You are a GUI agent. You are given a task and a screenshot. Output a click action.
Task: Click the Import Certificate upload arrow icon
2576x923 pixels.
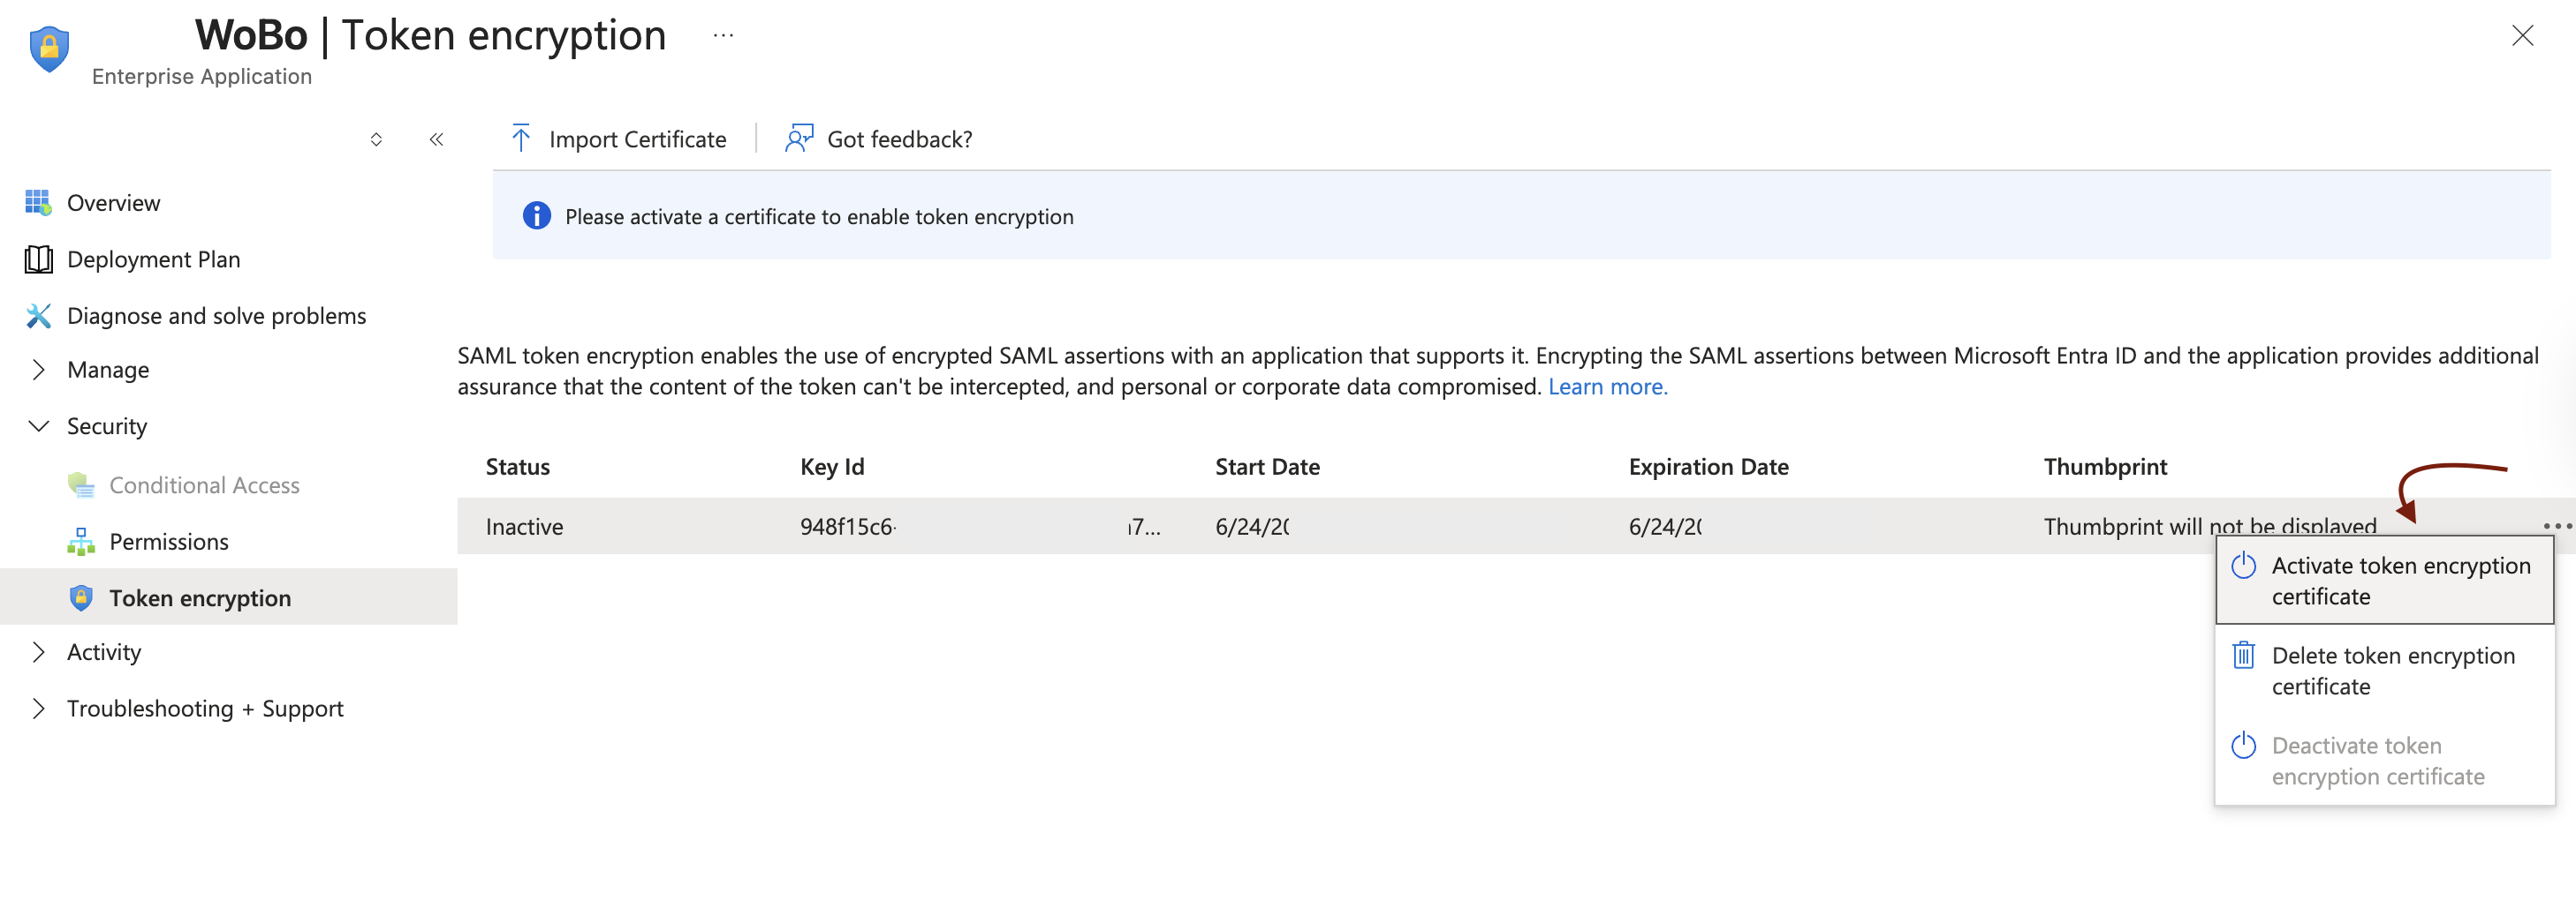(x=520, y=139)
